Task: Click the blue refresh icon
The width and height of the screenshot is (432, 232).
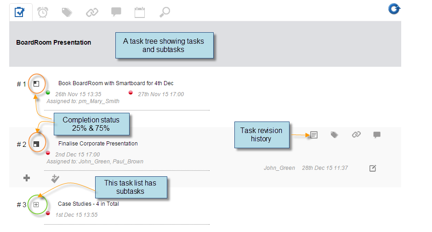Action: (394, 9)
